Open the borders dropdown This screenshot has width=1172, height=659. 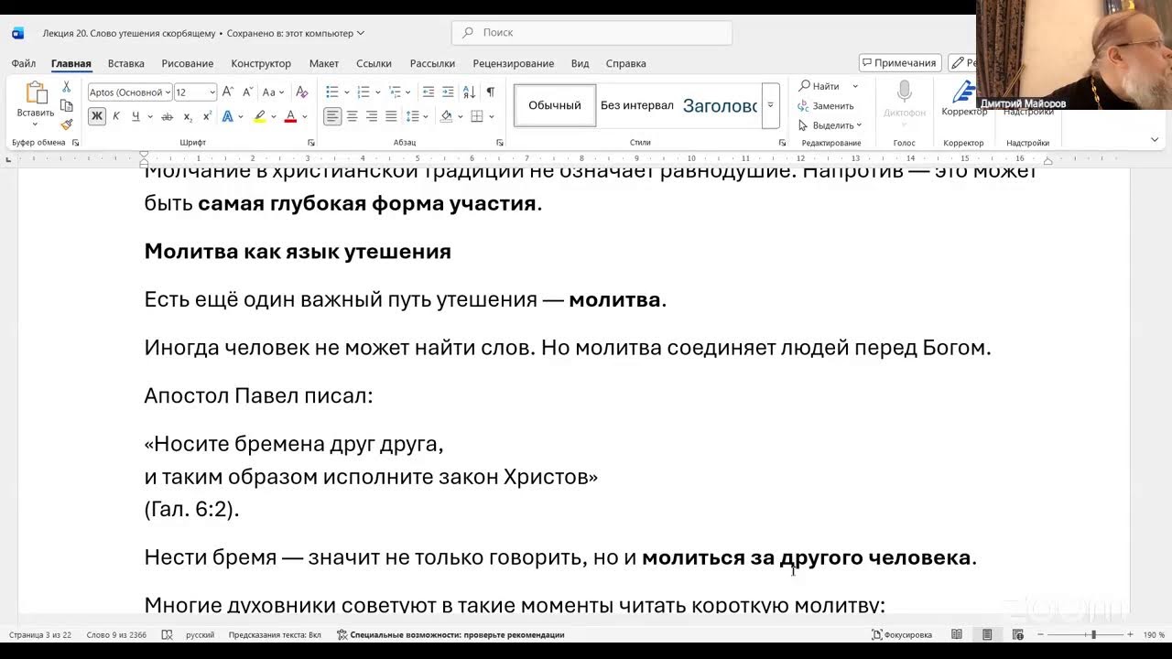pos(491,116)
